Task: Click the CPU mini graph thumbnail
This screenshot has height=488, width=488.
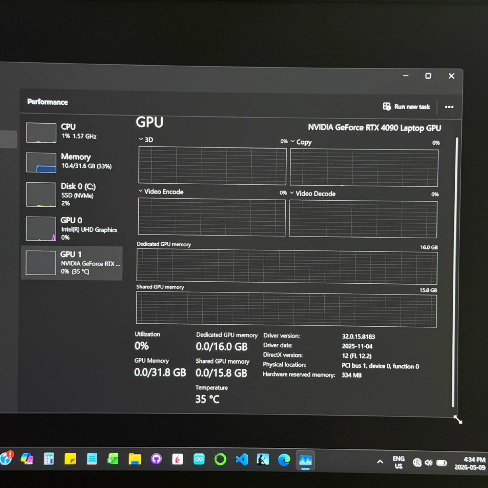Action: [x=41, y=133]
